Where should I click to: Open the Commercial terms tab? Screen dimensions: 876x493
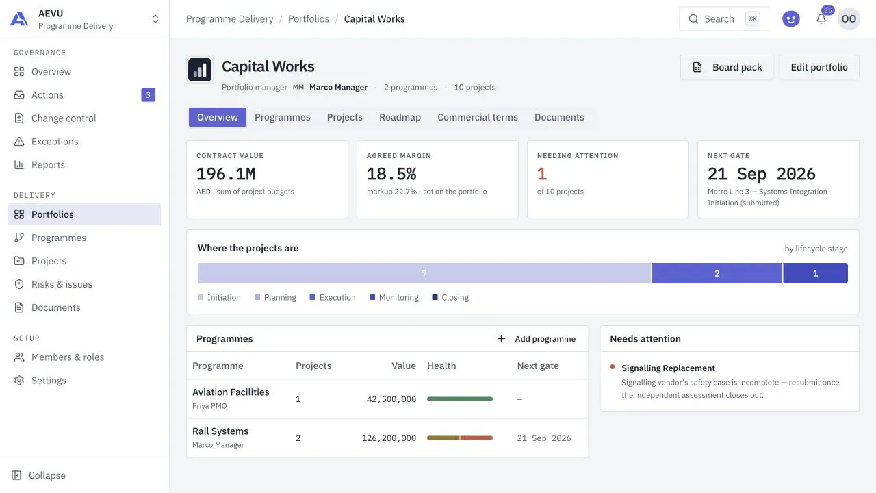tap(478, 117)
